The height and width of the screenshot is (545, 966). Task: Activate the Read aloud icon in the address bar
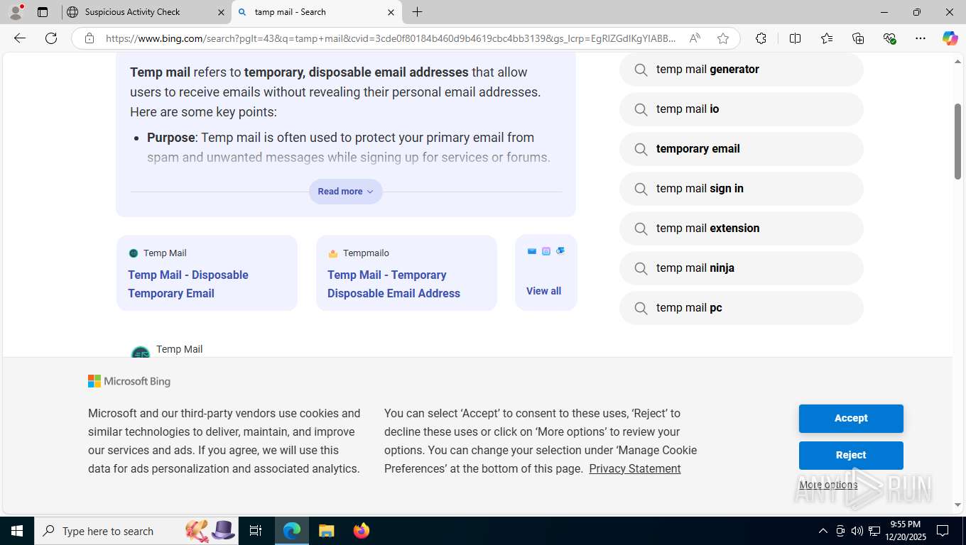pyautogui.click(x=695, y=38)
